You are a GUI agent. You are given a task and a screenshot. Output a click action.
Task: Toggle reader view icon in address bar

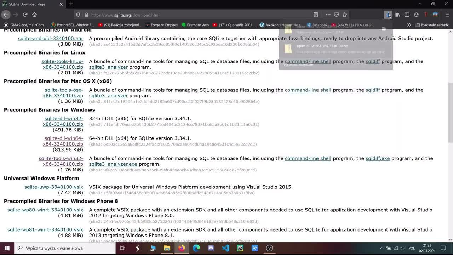click(x=316, y=15)
